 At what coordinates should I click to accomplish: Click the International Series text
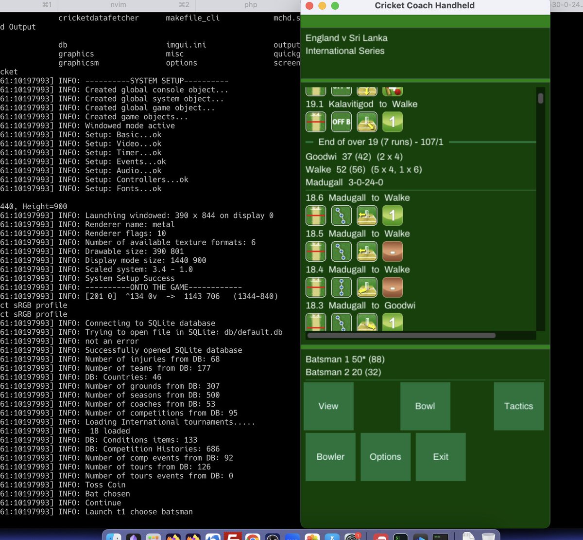click(x=345, y=51)
